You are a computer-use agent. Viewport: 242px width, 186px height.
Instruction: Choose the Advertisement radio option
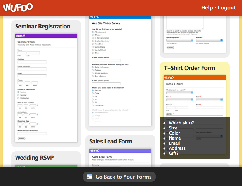(x=93, y=32)
